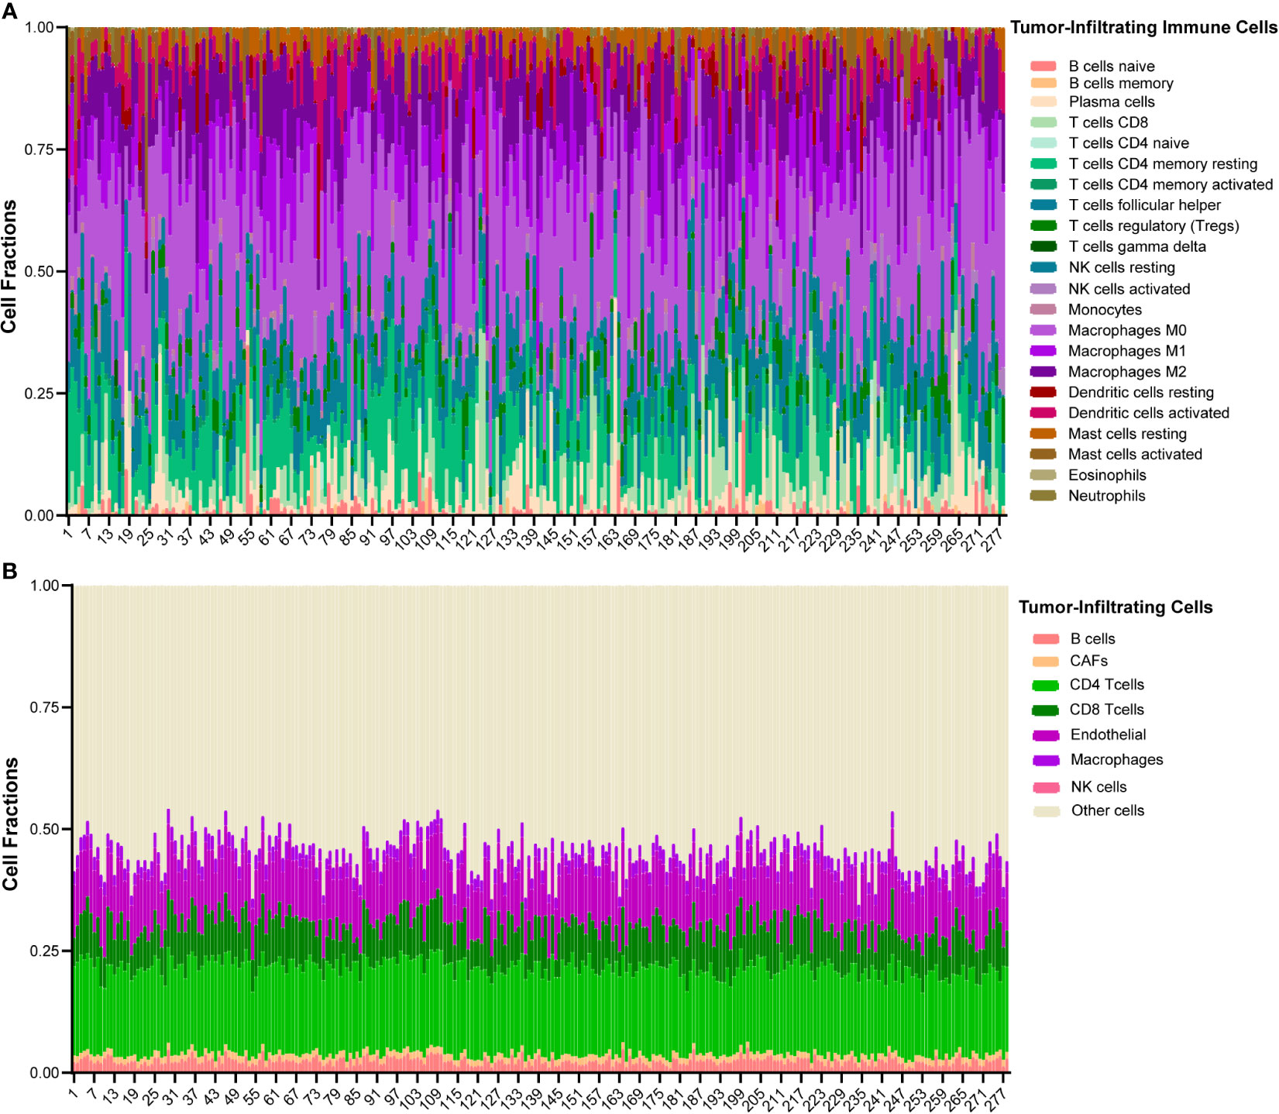Click the Other cells legend swatch
The image size is (1279, 1114).
(1046, 811)
